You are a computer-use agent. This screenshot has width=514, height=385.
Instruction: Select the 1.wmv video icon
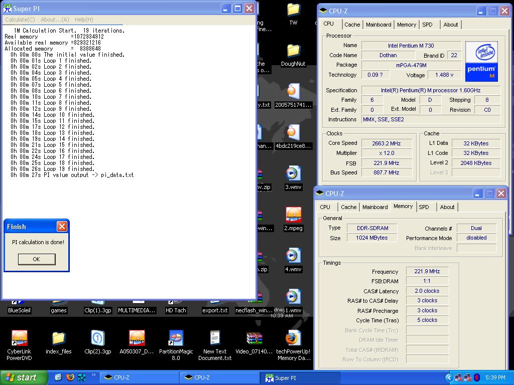coord(293,297)
